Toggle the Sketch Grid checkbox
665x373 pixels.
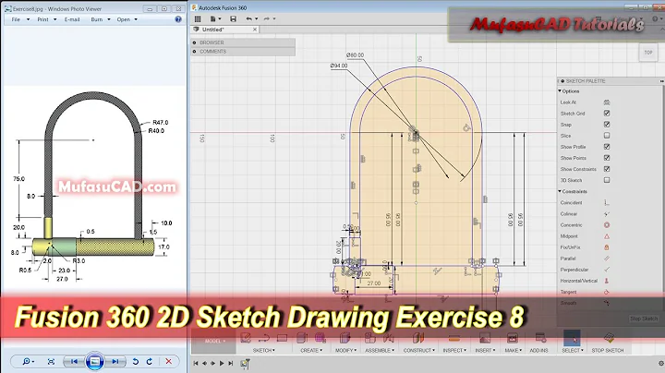click(607, 114)
